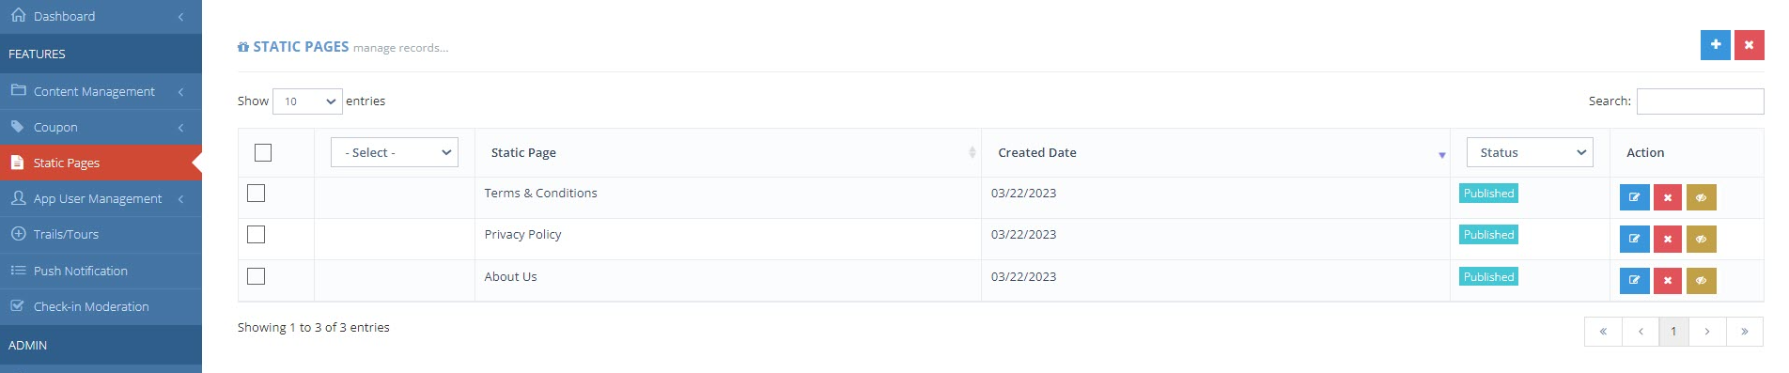Edit the Terms & Conditions page

click(1634, 197)
